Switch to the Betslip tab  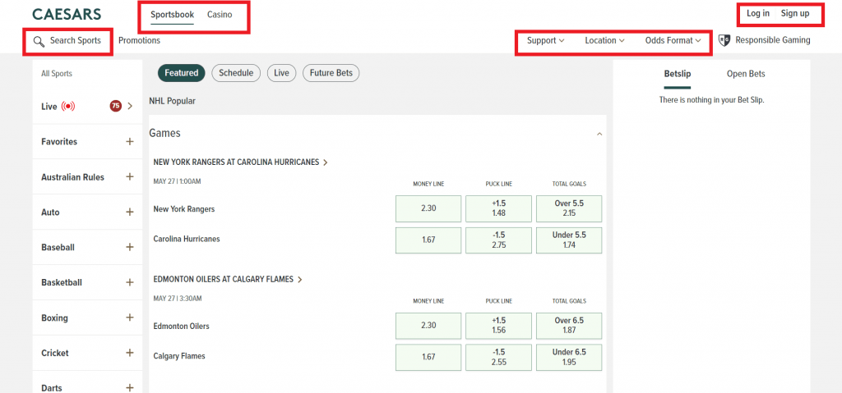678,75
